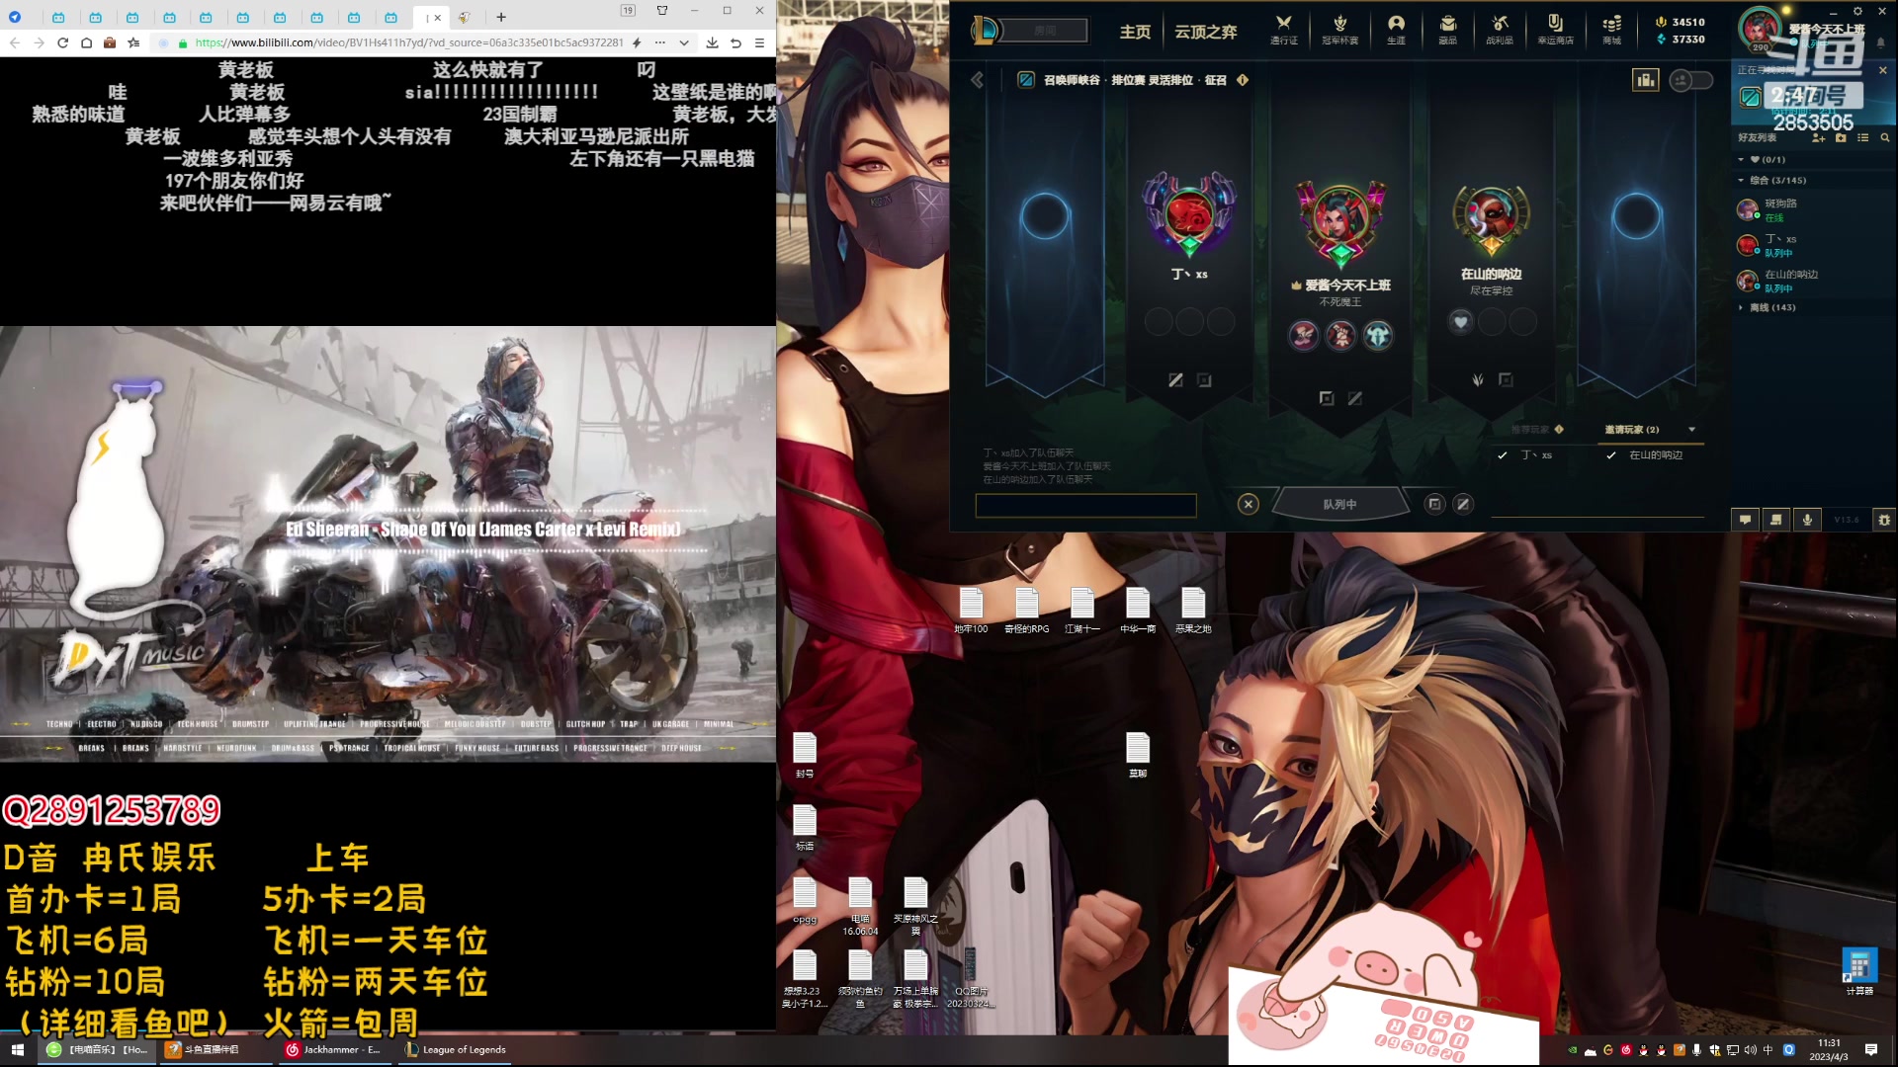Viewport: 1898px width, 1067px height.
Task: Toggle invite checkmark for 丁丶xs
Action: tap(1502, 455)
